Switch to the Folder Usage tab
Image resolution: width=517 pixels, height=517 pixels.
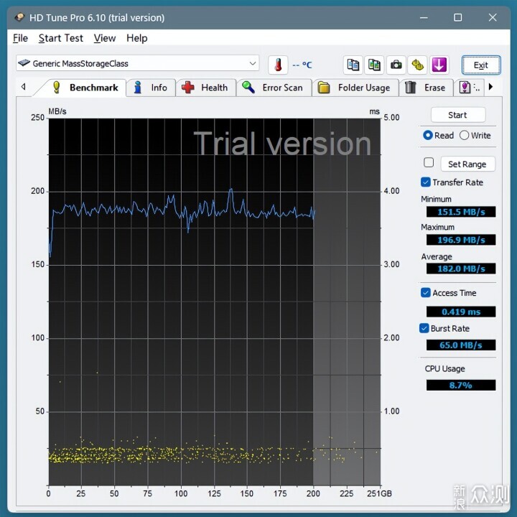pos(355,88)
